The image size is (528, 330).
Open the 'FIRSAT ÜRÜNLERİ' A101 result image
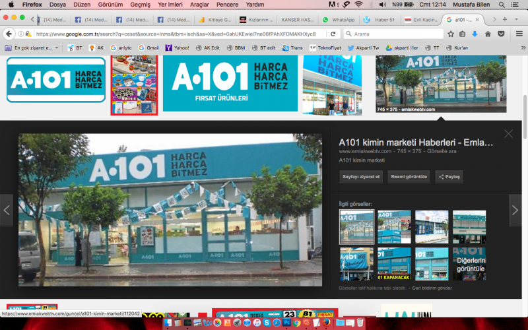coord(230,83)
